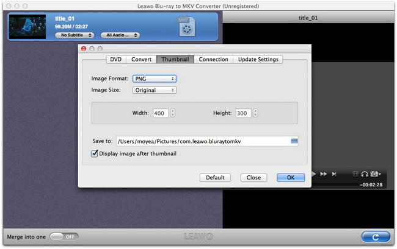Uncheck Display image after thumbnail
Image resolution: width=397 pixels, height=249 pixels.
pos(95,153)
